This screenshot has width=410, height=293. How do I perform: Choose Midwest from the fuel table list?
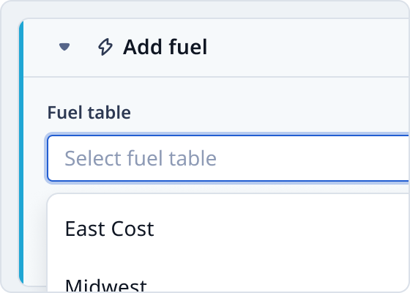click(105, 285)
